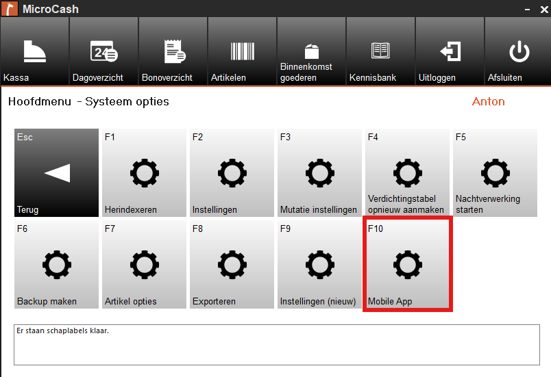The image size is (551, 377).
Task: Open Binnenkomst goederen
Action: (311, 51)
